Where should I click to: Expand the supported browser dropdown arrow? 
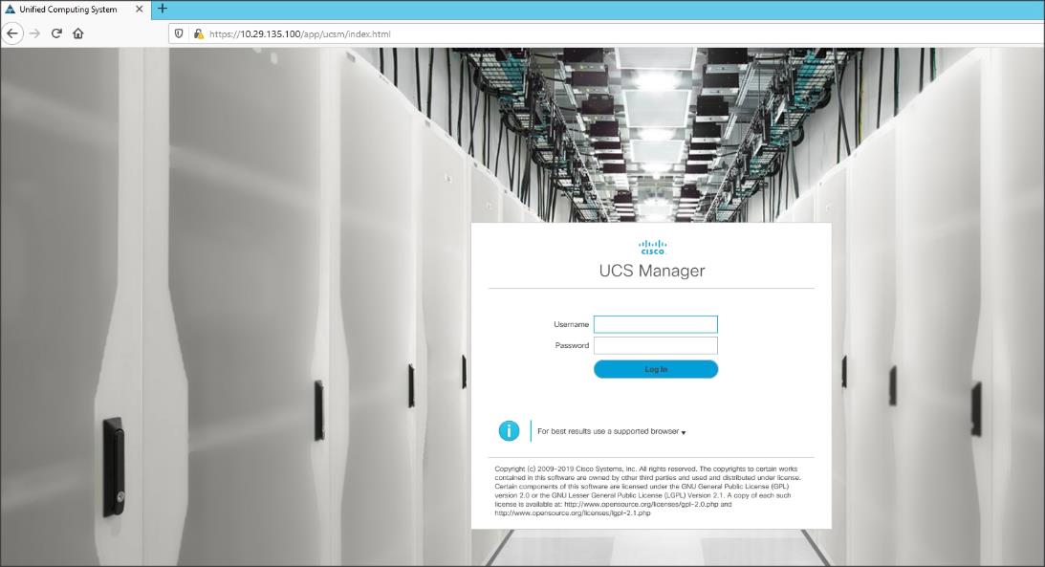pyautogui.click(x=683, y=432)
